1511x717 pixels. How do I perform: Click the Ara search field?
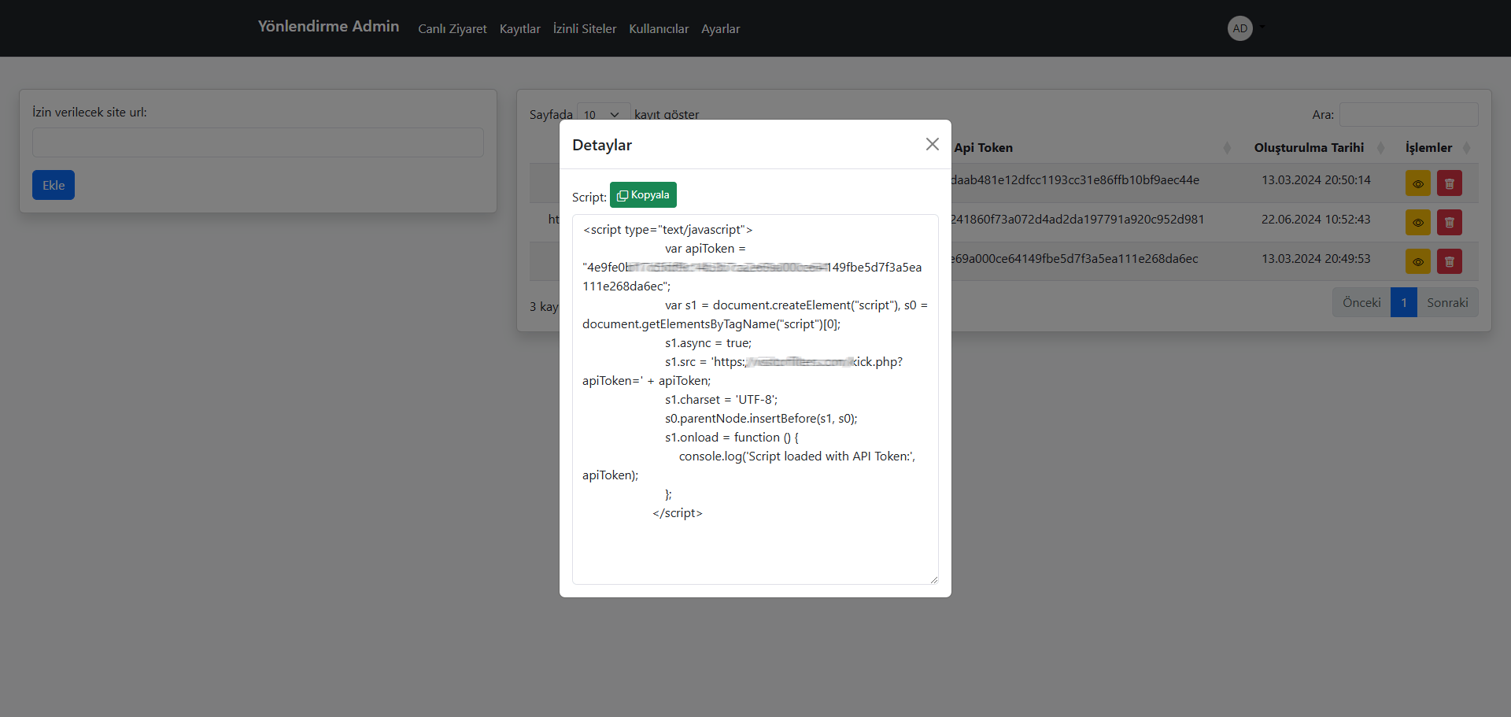pyautogui.click(x=1408, y=115)
